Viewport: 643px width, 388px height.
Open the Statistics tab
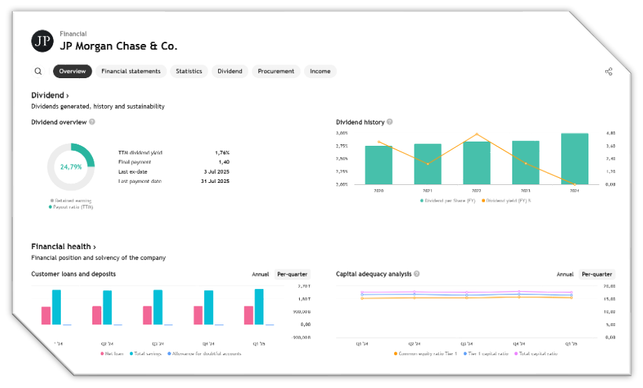click(189, 71)
